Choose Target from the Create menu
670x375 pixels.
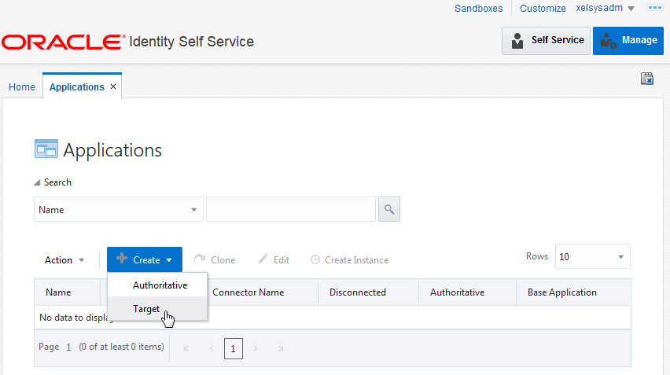pos(157,308)
